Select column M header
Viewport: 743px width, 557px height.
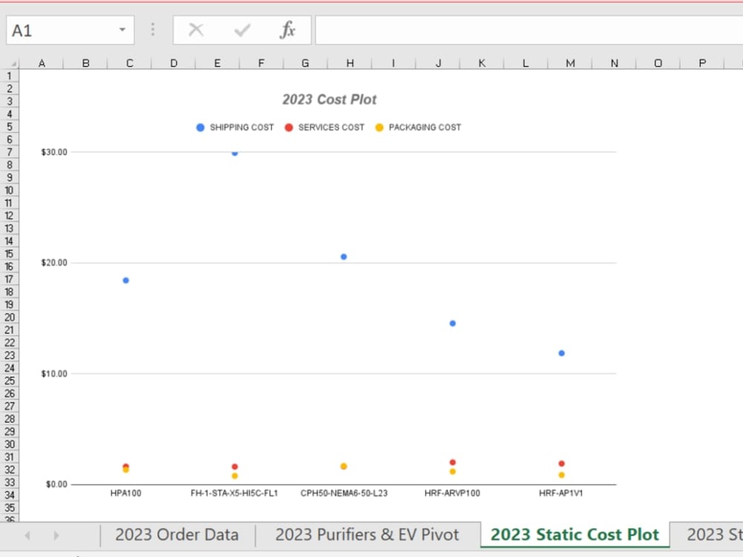coord(570,63)
